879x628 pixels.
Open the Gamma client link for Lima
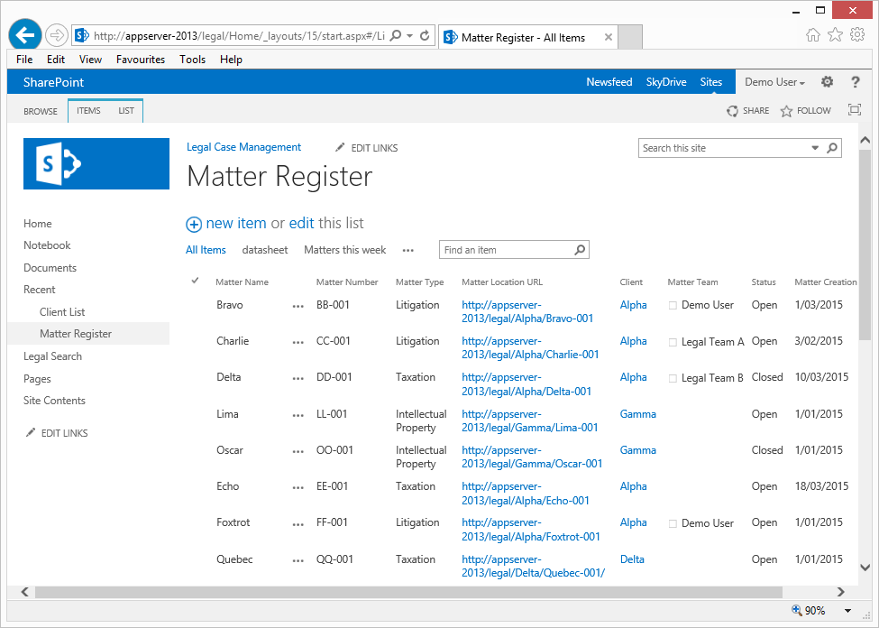(637, 414)
